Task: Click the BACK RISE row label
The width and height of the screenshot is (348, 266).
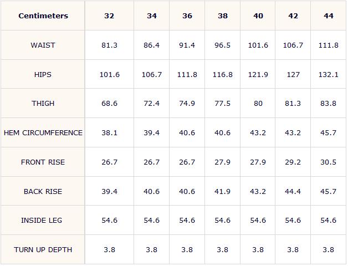Action: (x=43, y=191)
